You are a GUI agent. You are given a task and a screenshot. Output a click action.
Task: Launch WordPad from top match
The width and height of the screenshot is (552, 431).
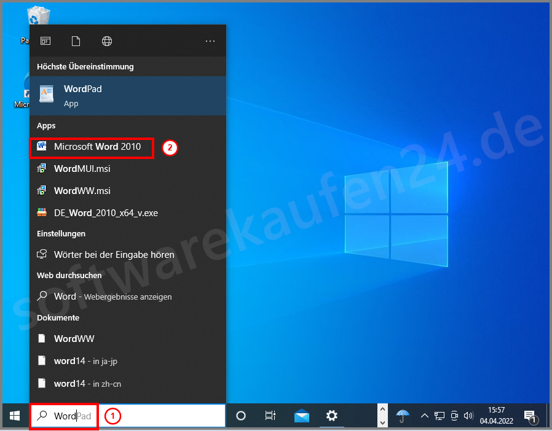point(128,96)
